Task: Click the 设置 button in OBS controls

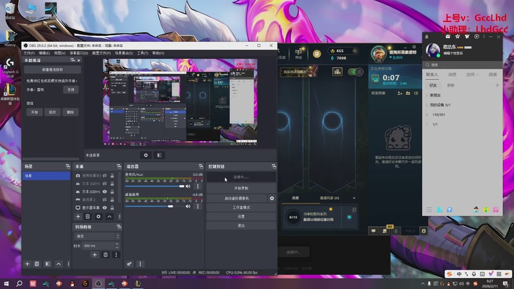Action: [x=242, y=216]
